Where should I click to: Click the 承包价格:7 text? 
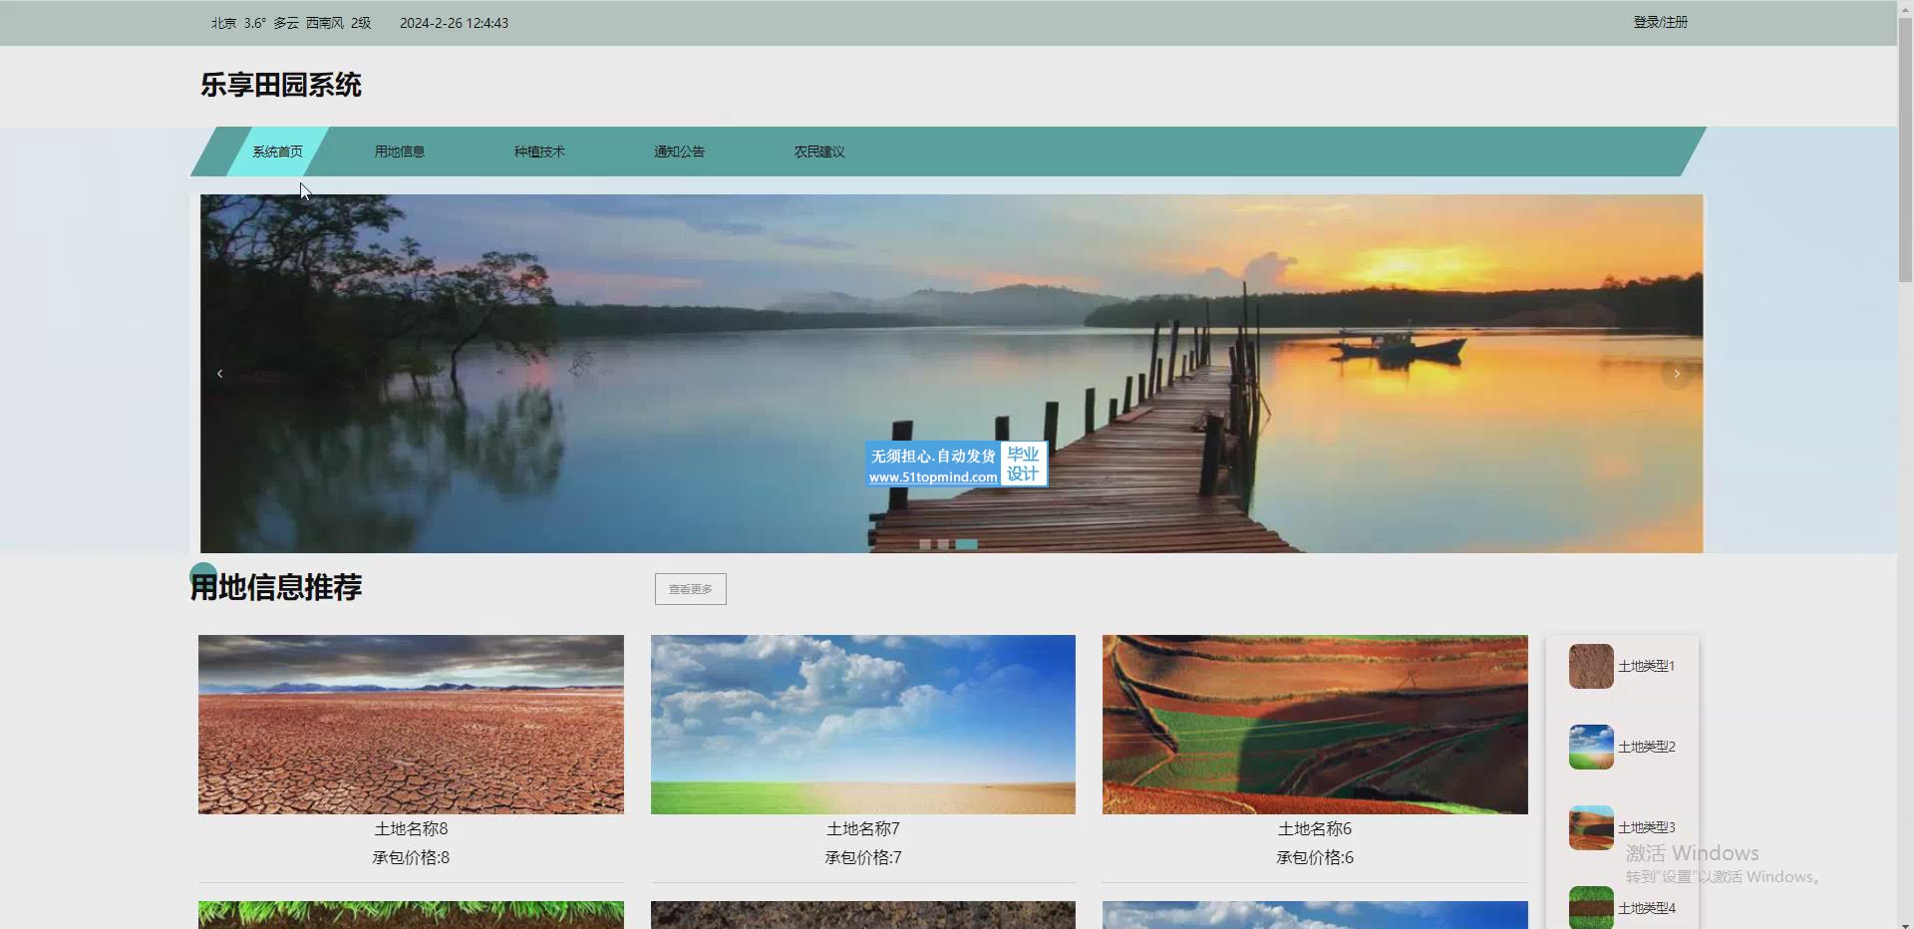click(x=863, y=857)
